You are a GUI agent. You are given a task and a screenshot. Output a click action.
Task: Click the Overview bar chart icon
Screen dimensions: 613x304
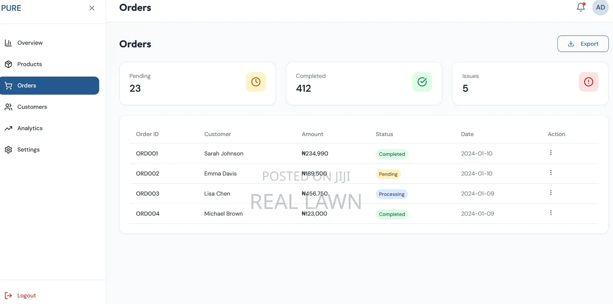pos(8,43)
